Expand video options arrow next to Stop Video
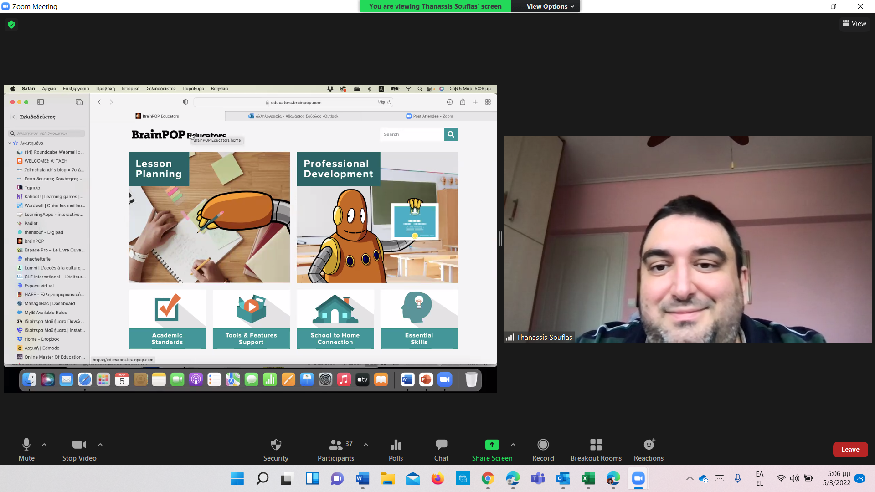This screenshot has height=492, width=875. click(x=100, y=444)
